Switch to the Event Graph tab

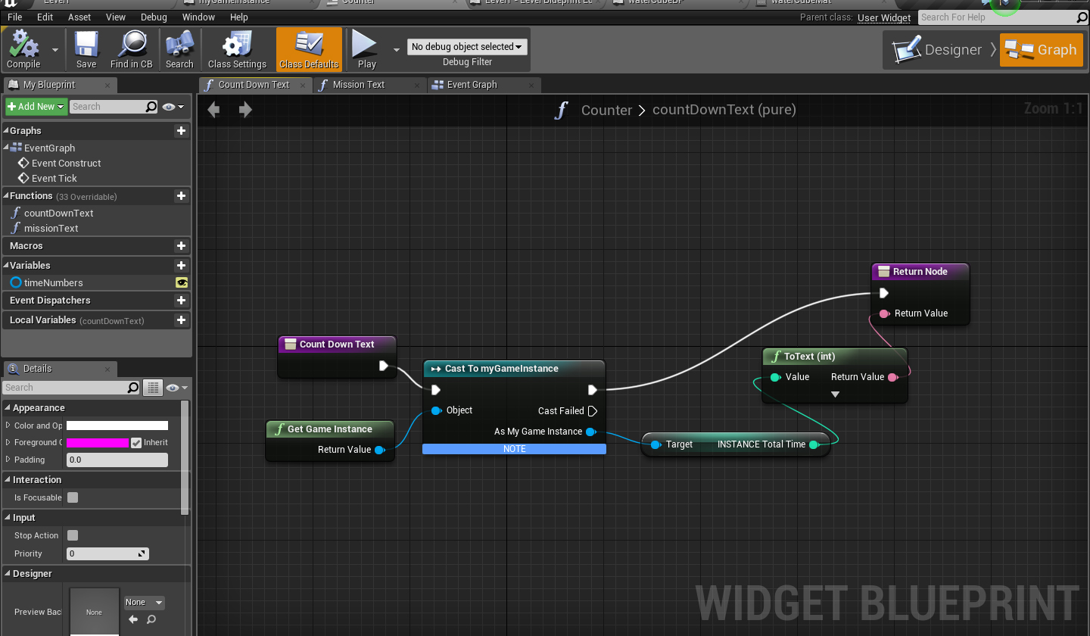[x=472, y=85]
